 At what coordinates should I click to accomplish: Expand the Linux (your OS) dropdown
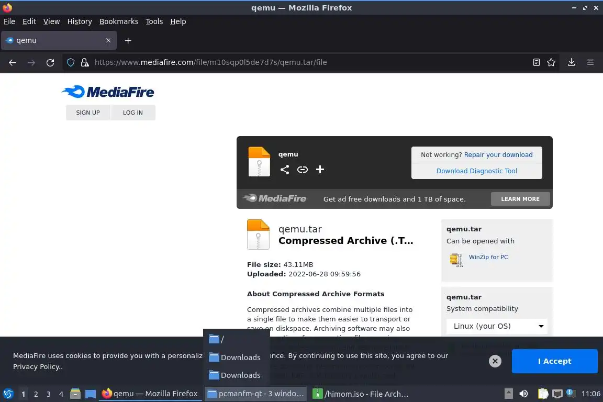[x=496, y=326]
